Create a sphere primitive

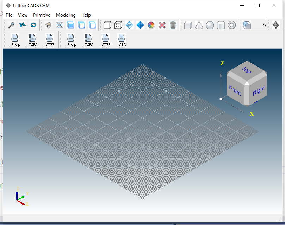pyautogui.click(x=210, y=25)
